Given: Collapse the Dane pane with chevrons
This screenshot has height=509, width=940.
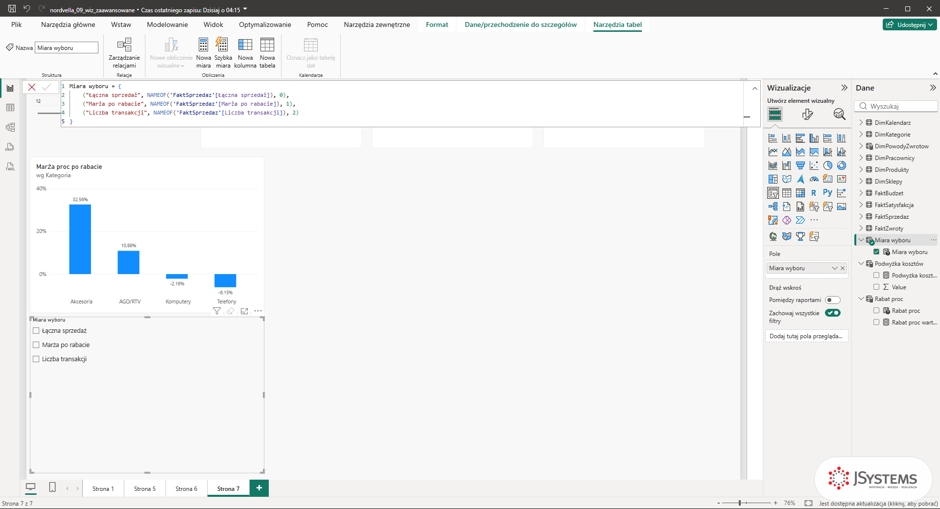Looking at the screenshot, I should pos(933,88).
